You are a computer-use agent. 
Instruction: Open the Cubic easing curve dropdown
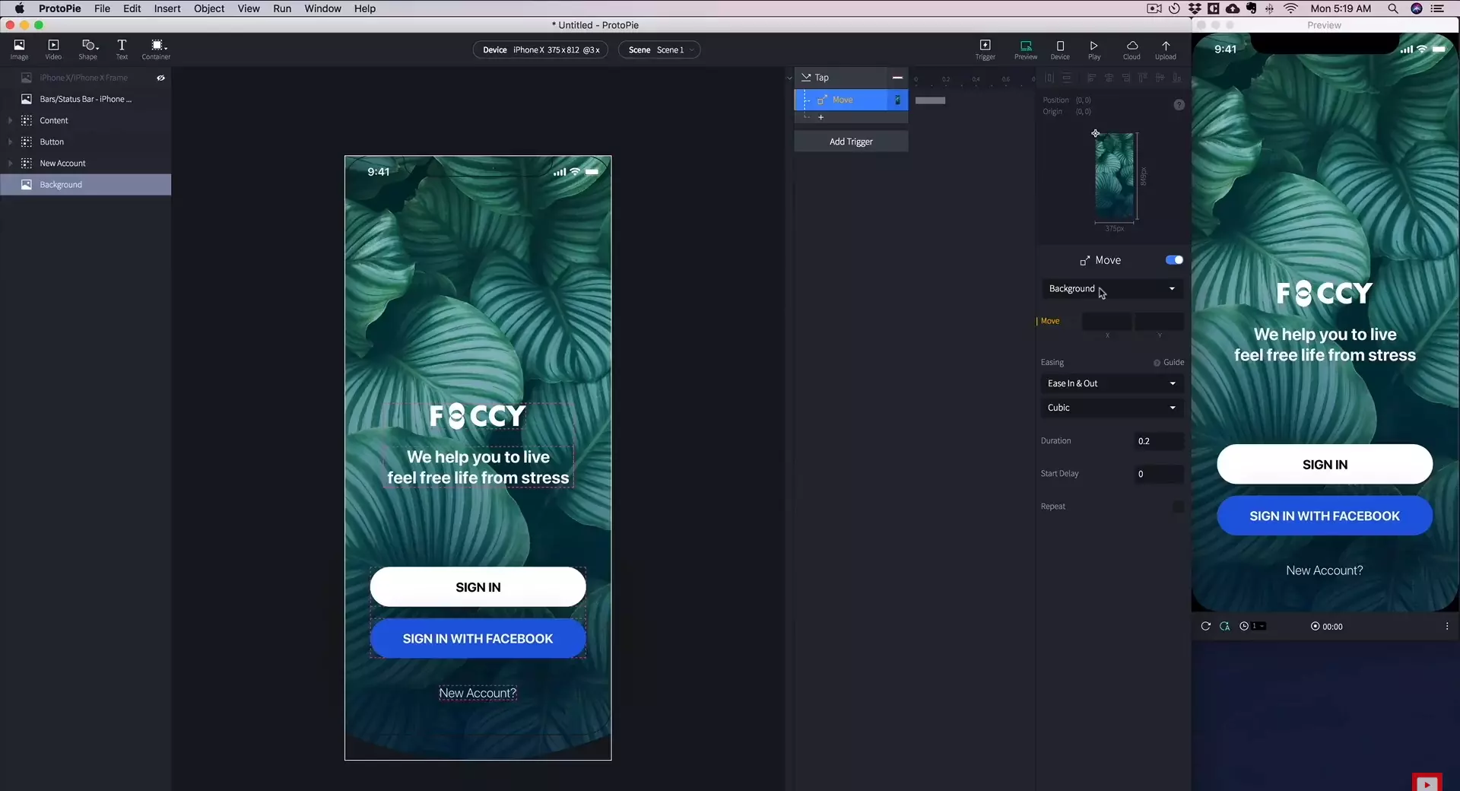pos(1112,408)
